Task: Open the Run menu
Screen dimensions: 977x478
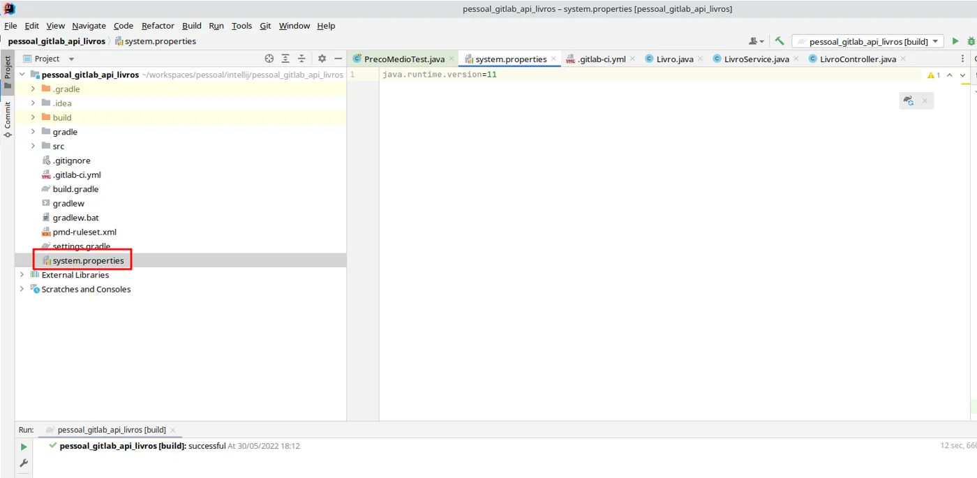Action: click(216, 26)
